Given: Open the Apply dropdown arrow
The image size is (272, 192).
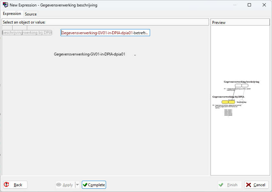Looking at the screenshot, I should 77,185.
